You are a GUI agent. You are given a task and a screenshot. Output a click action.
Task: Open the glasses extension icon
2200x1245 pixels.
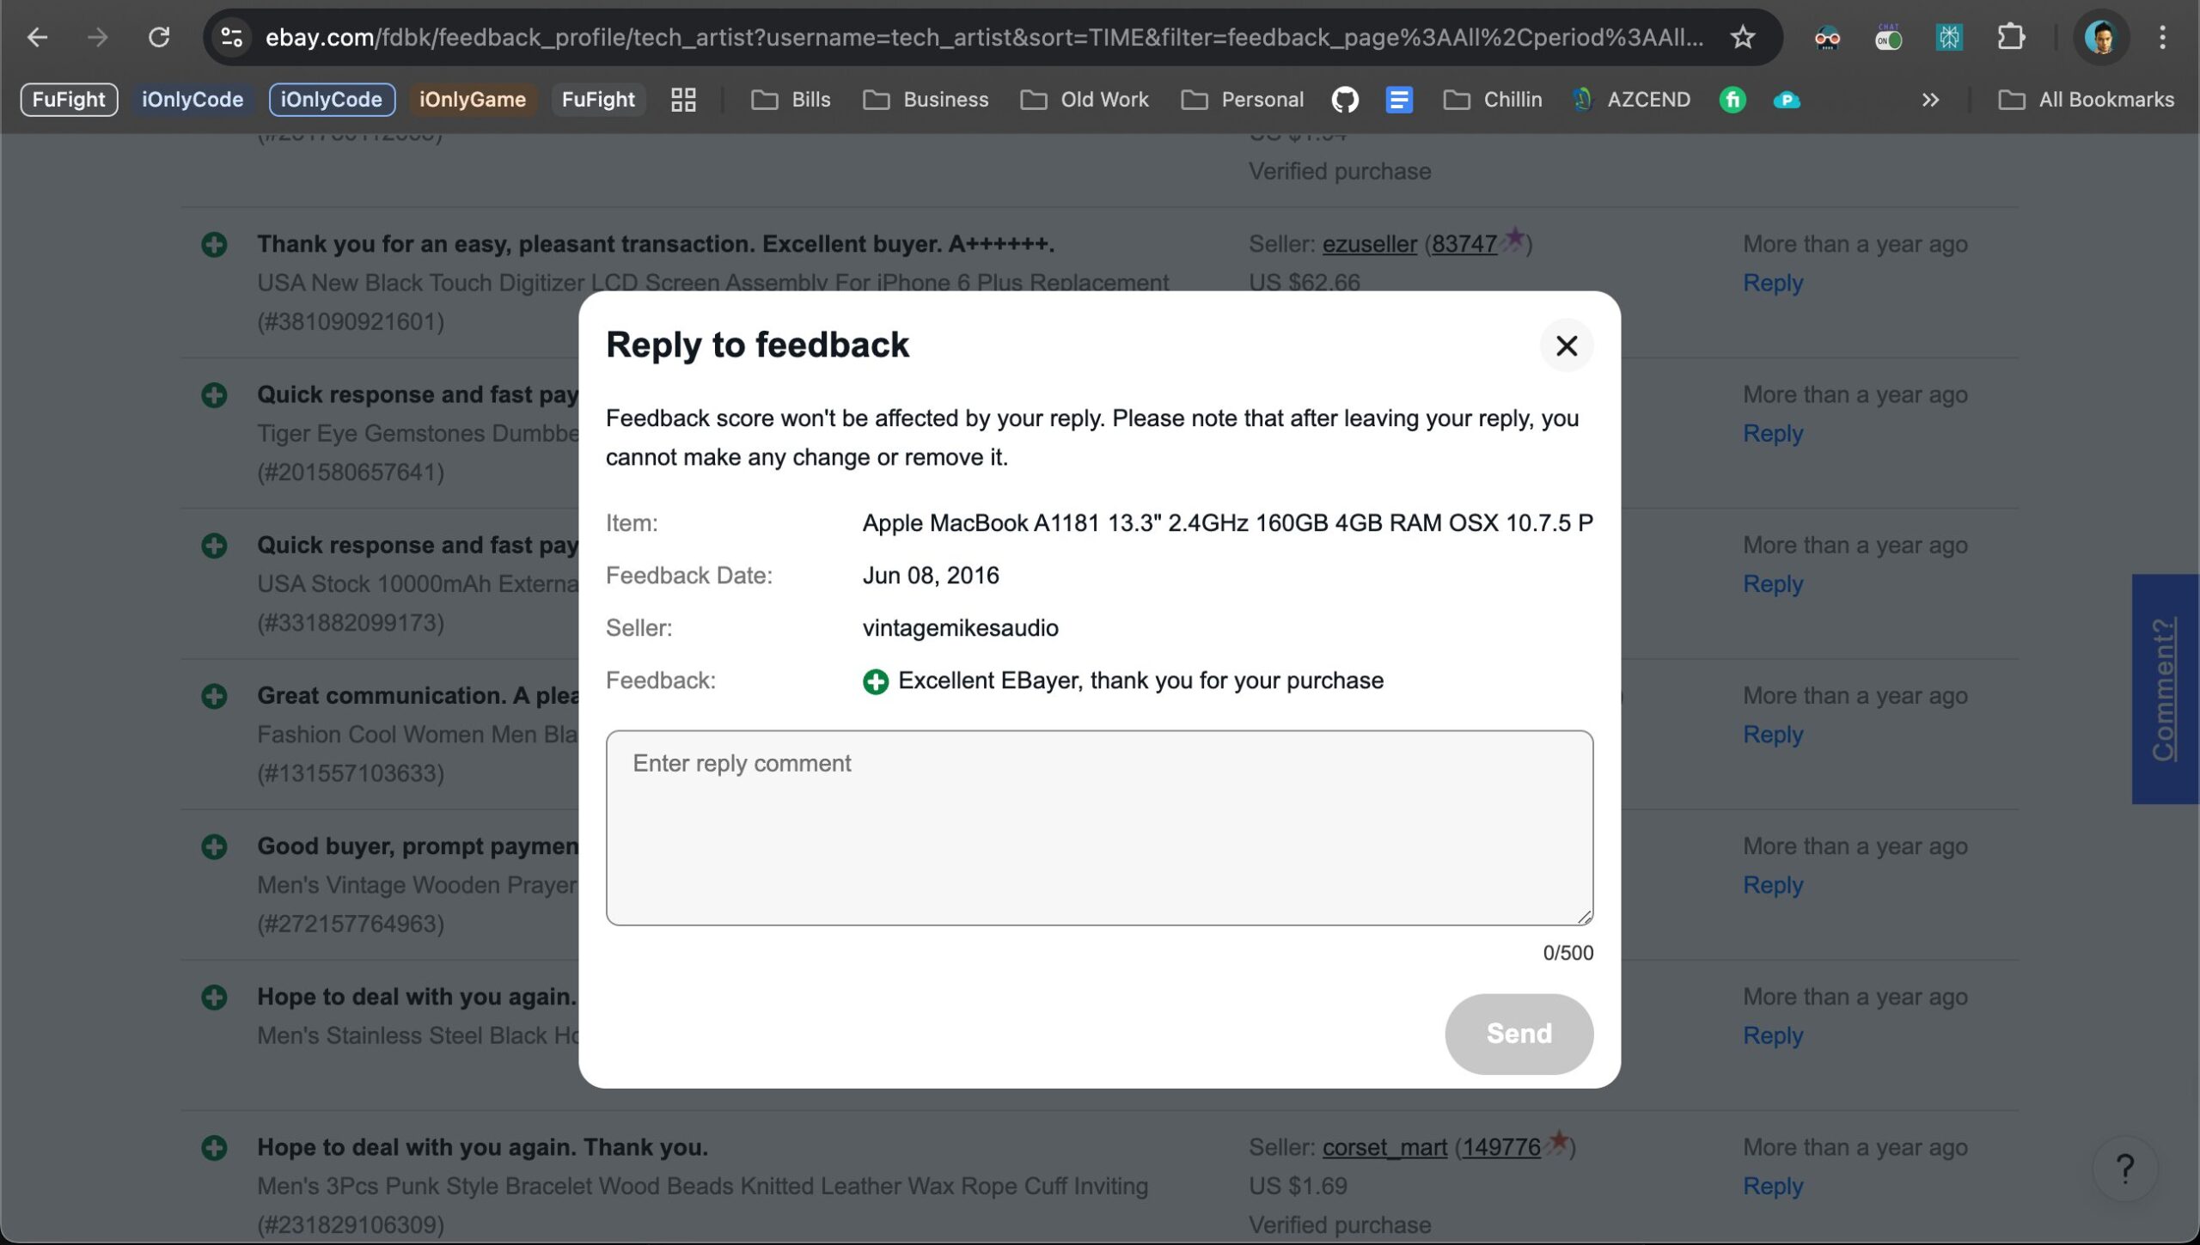[x=1827, y=37]
